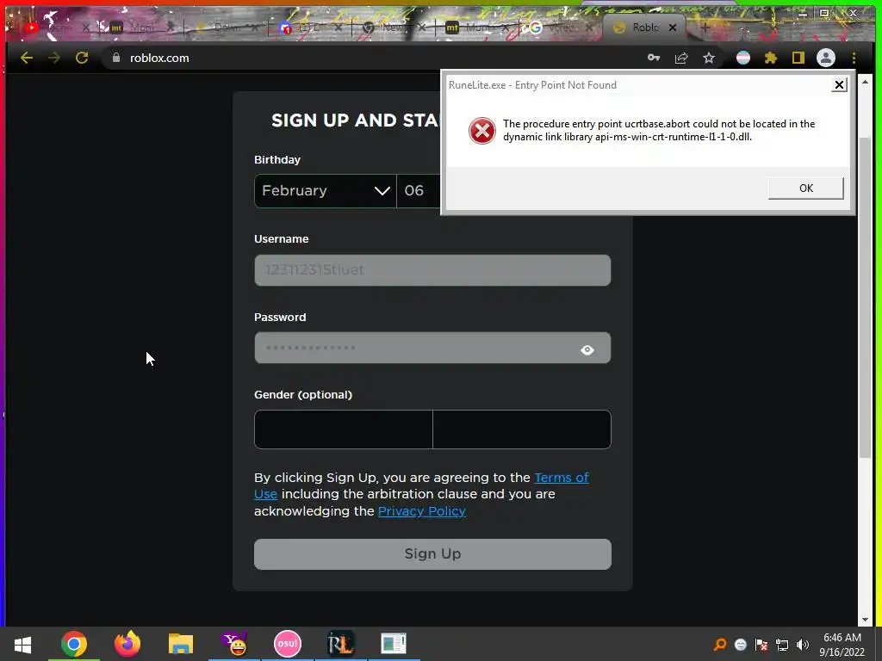The image size is (882, 661).
Task: Open the Chrome profile avatar
Action: tap(826, 58)
